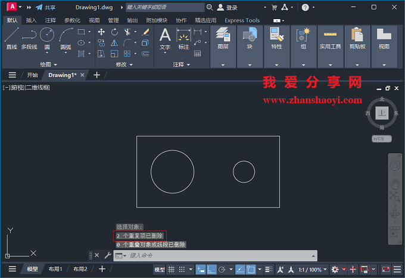Select the Circle (圆) tool
The image size is (405, 278).
click(x=47, y=38)
